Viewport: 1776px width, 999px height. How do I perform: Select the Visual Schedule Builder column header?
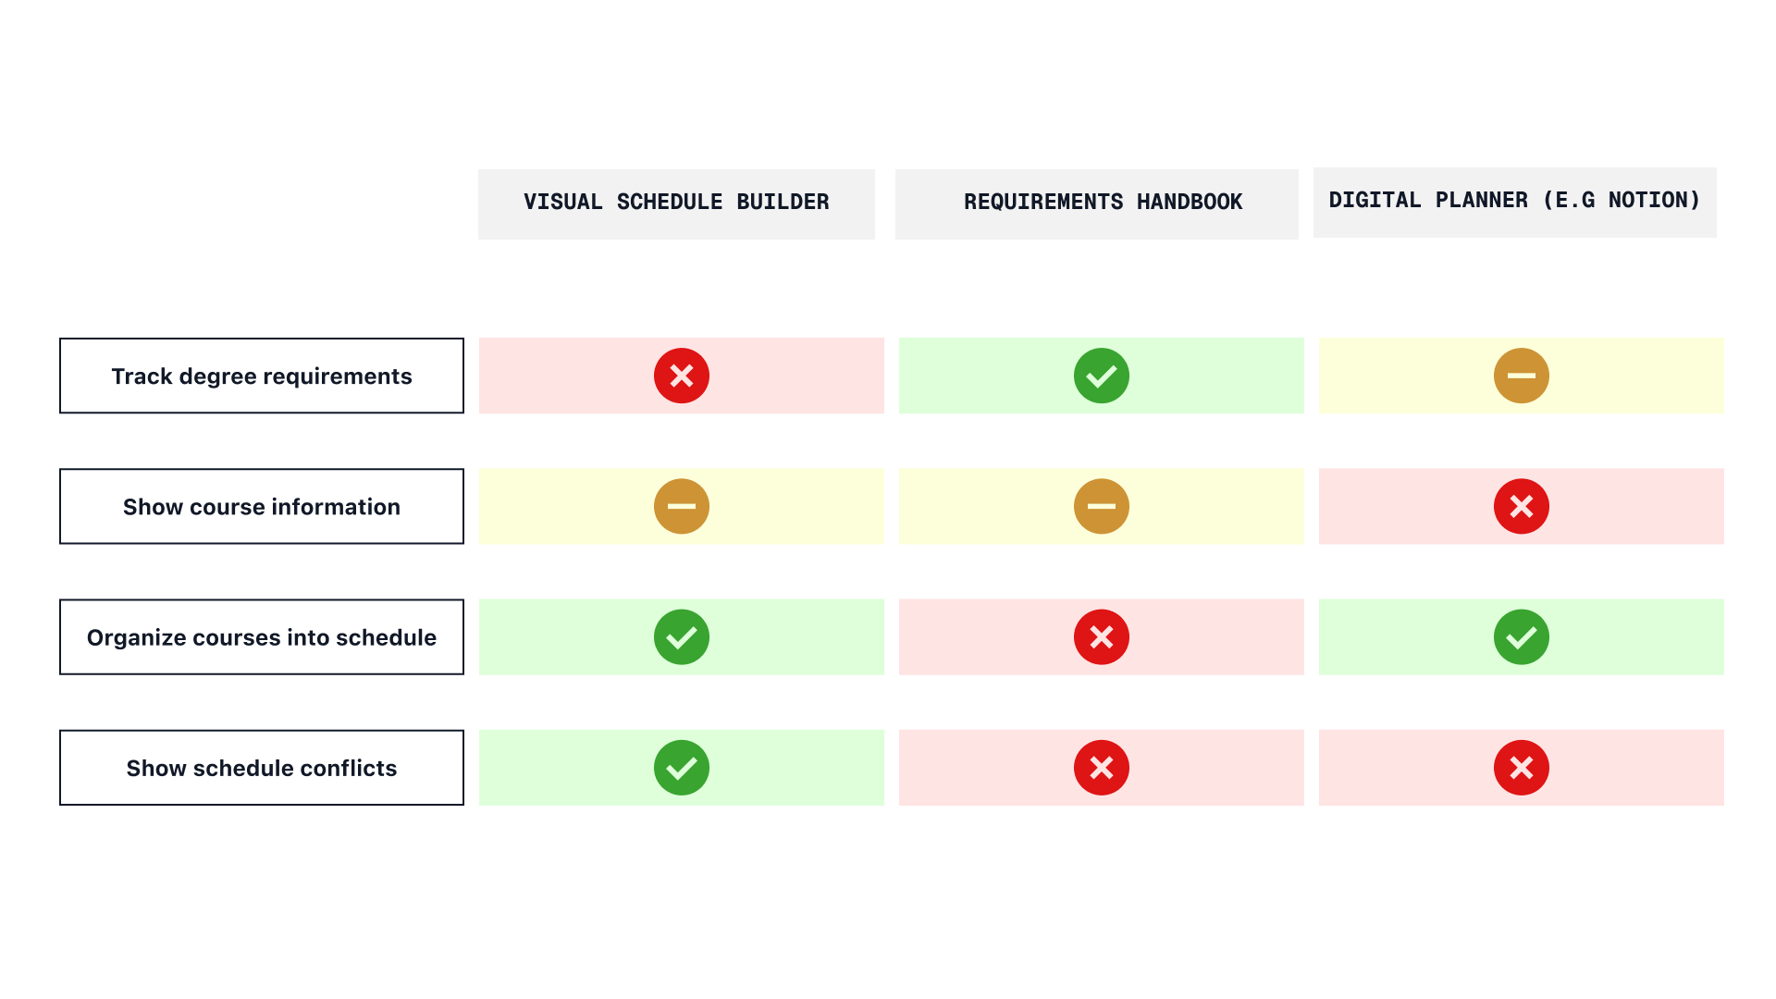tap(676, 203)
